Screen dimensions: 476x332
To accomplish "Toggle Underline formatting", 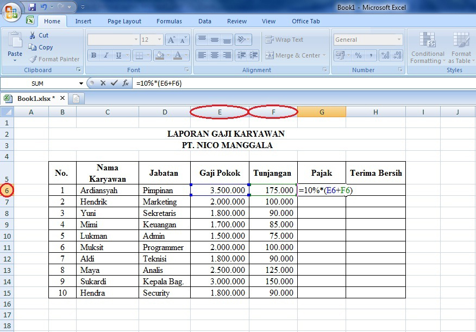I will pos(118,55).
